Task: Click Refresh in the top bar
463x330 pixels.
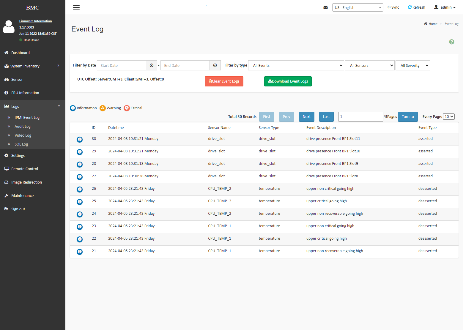Action: point(416,7)
